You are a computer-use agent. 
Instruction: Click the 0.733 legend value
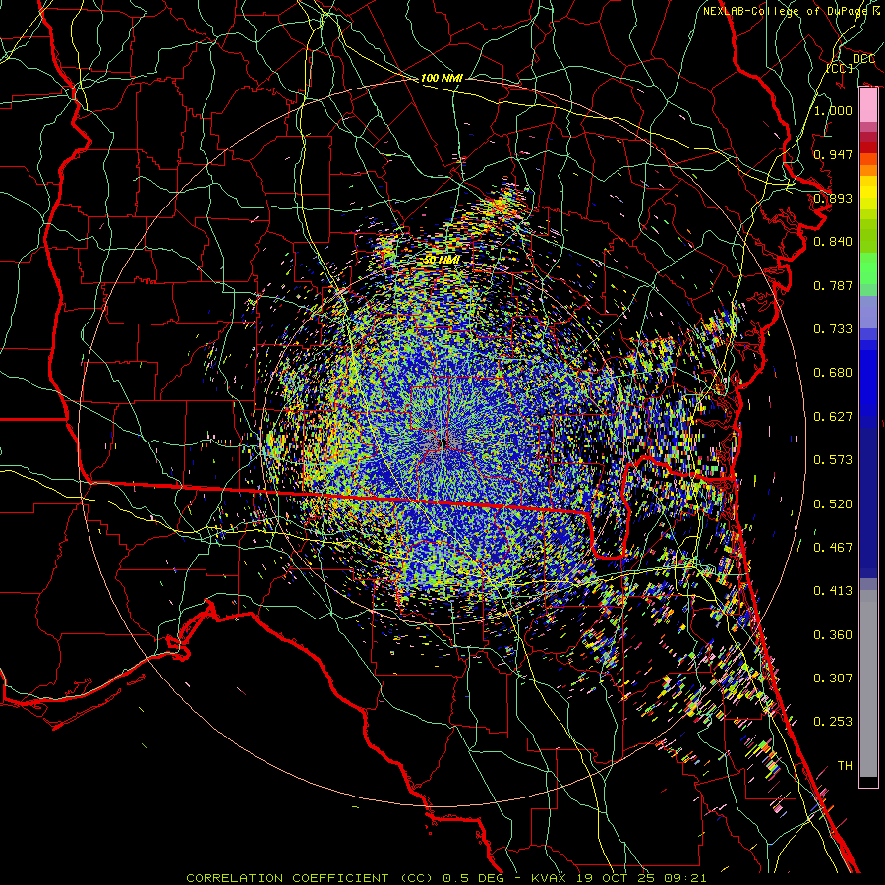pos(833,329)
